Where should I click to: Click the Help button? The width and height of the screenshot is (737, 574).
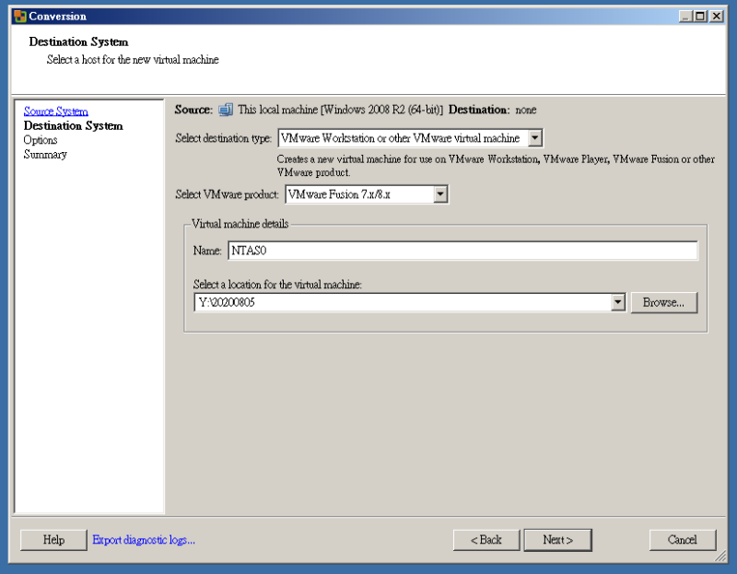click(x=53, y=540)
